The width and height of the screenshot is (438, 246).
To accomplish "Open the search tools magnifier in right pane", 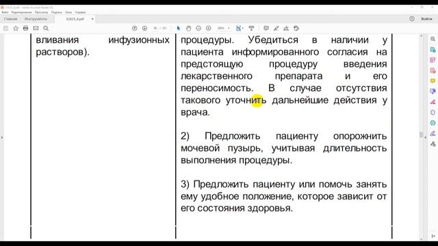I will point(433,39).
